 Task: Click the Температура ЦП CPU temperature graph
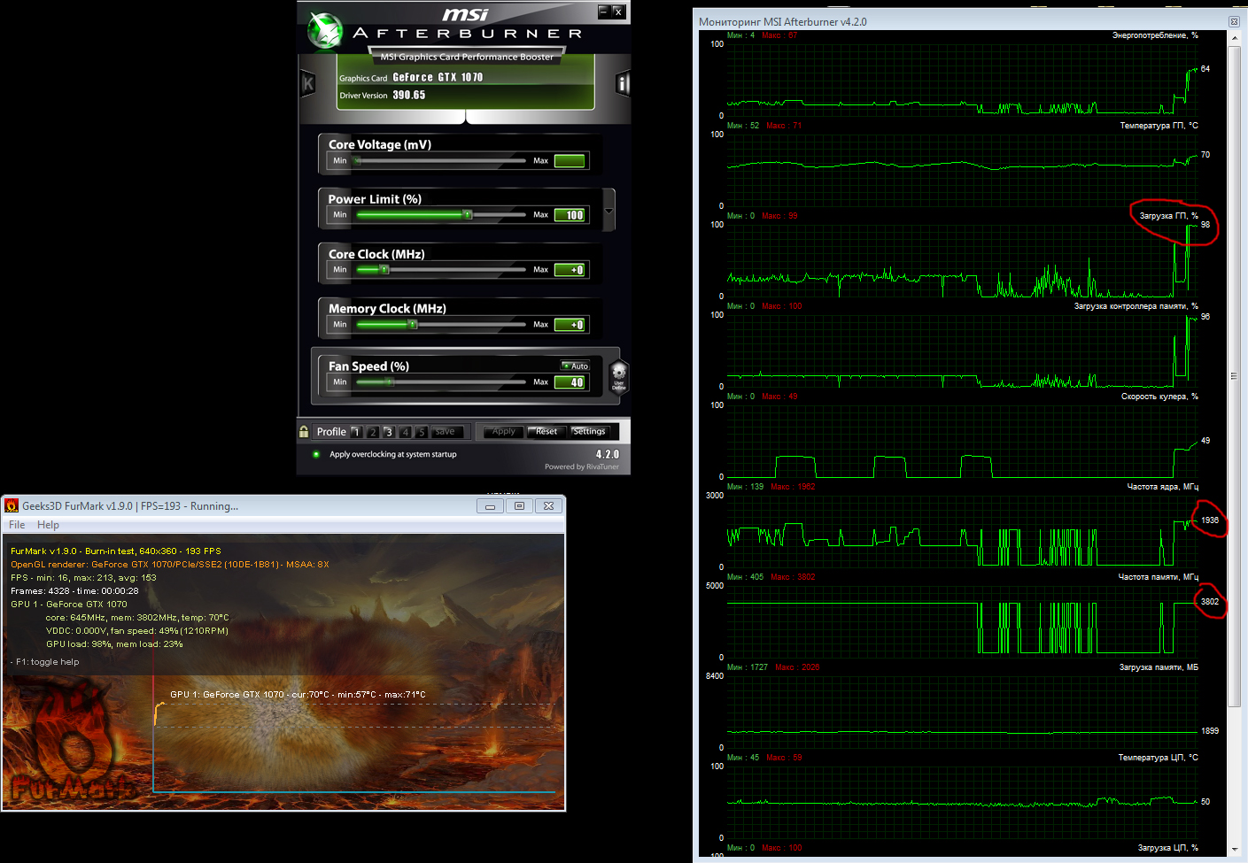point(963,802)
